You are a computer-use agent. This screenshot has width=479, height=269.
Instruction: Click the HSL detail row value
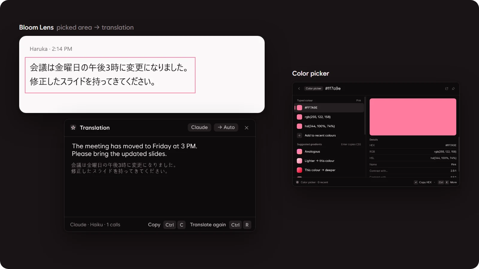443,158
